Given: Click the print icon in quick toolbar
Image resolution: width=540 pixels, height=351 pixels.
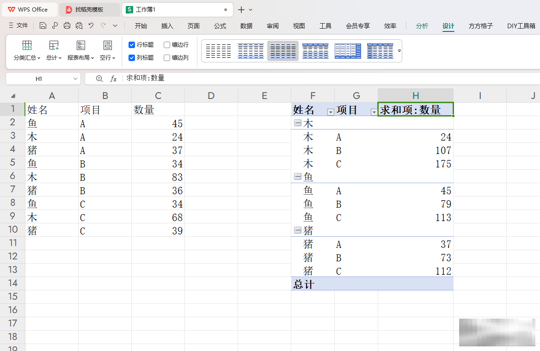Looking at the screenshot, I should point(67,25).
